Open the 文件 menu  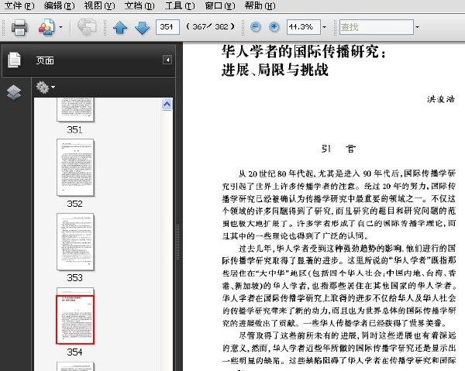click(x=19, y=5)
